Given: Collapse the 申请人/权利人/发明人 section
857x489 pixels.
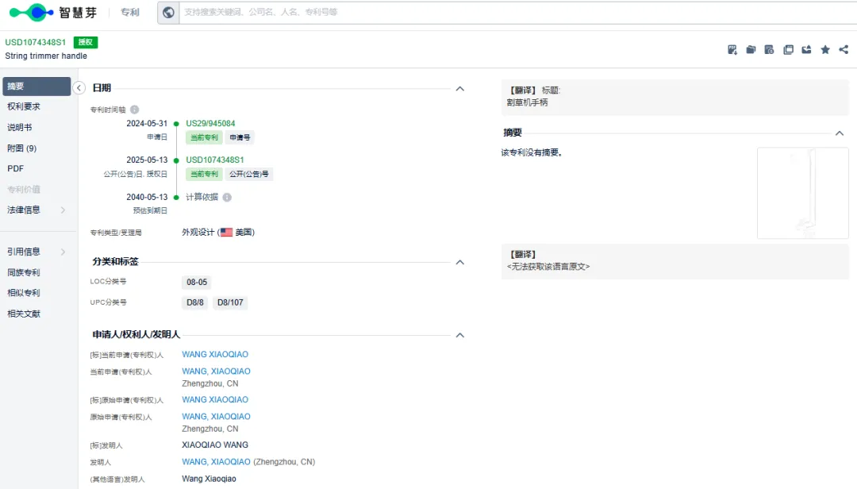Looking at the screenshot, I should click(460, 335).
